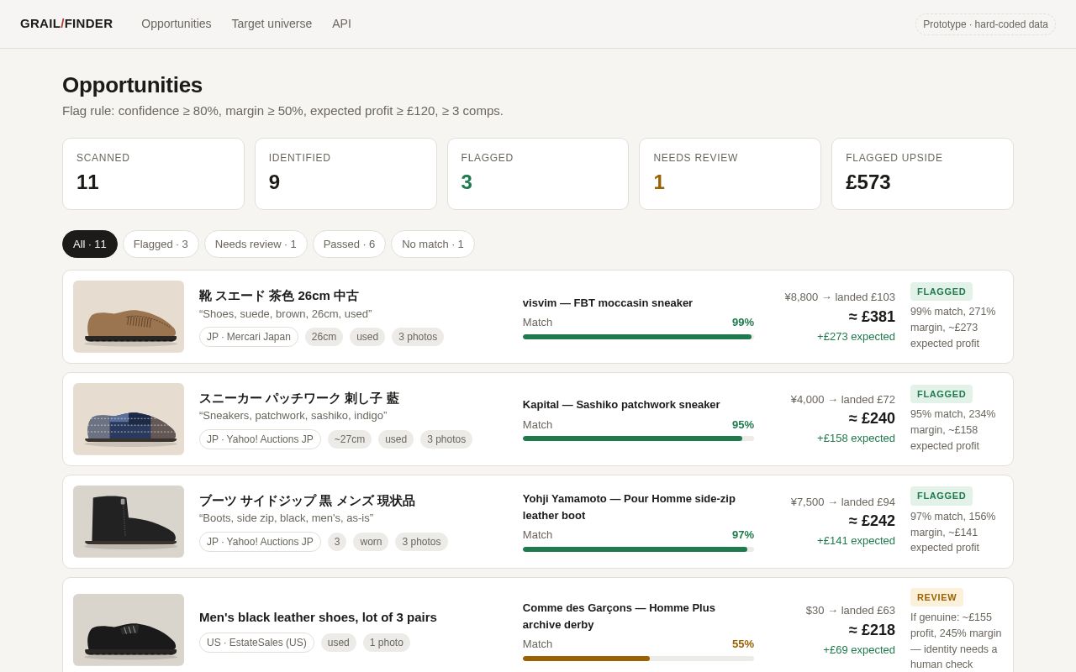Click the Flagged Upside £573 card

922,174
